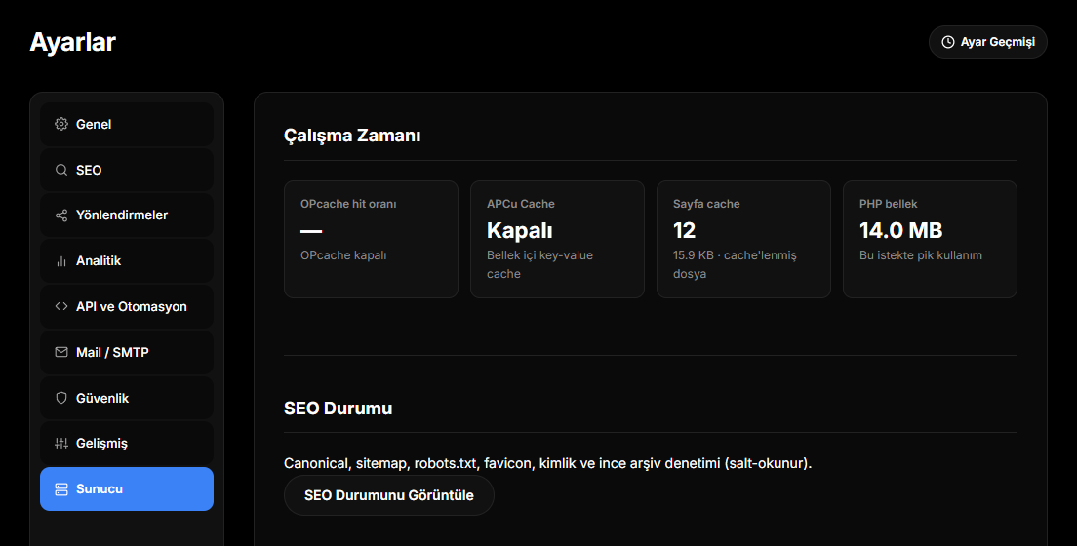Click the gear icon next to Genel
This screenshot has height=546, width=1077.
[61, 124]
